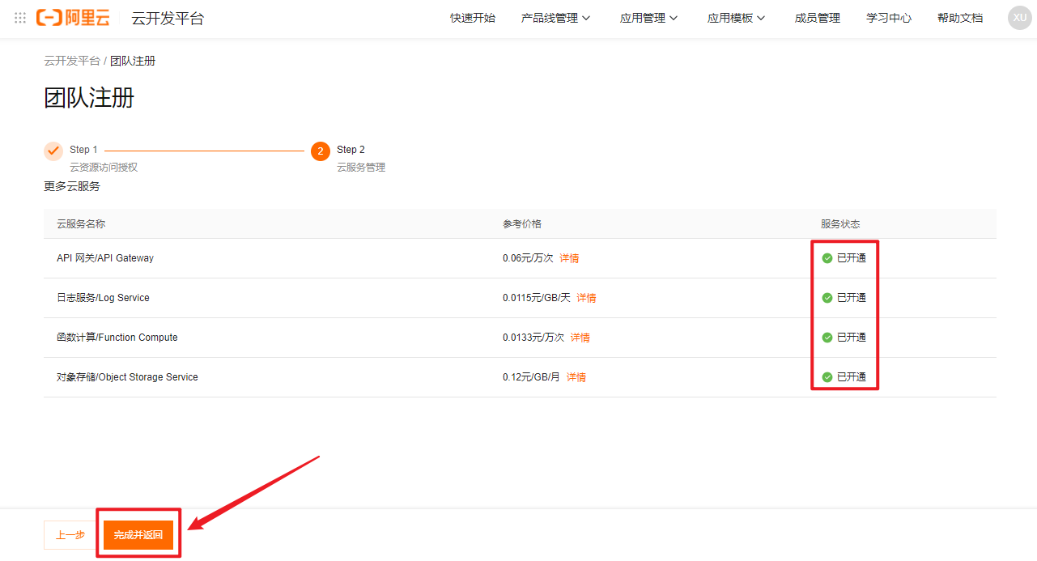Screen dimensions: 1037x561
Task: Click green status icon for Function Compute
Action: tap(827, 338)
